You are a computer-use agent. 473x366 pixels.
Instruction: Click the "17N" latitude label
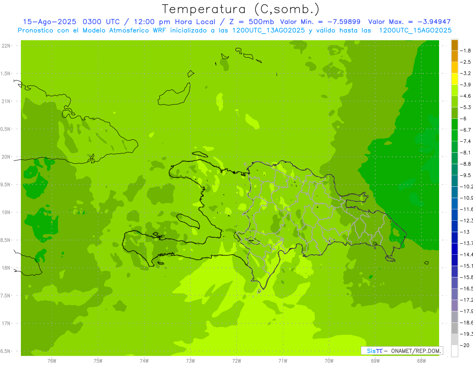[6, 323]
